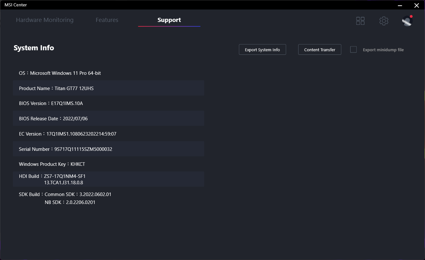Click the user profile avatar
Screen dimensions: 425x260
(x=407, y=21)
